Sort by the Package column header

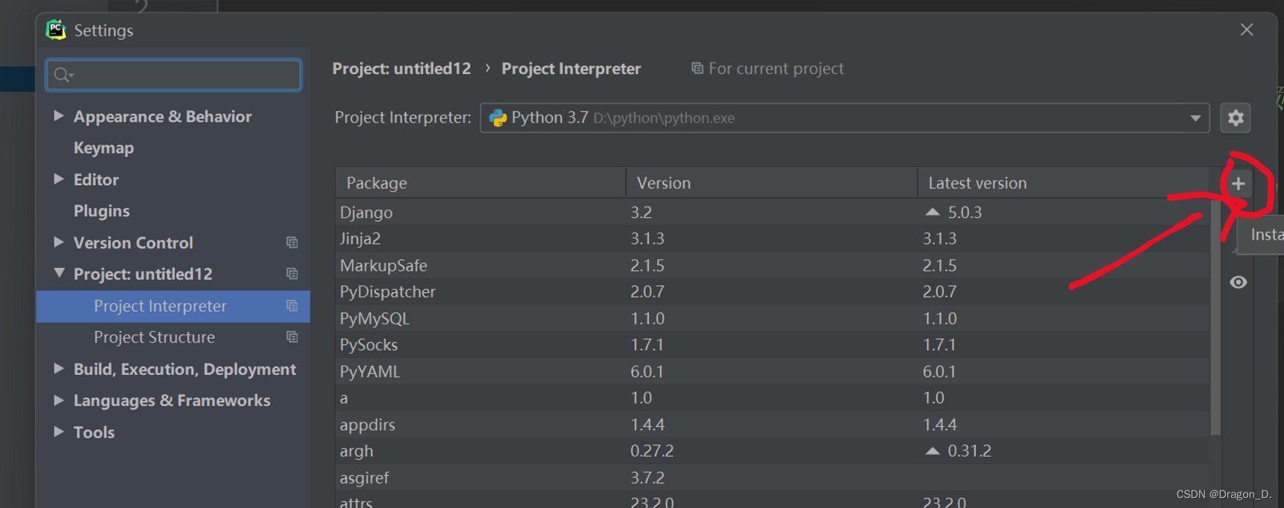pyautogui.click(x=480, y=183)
